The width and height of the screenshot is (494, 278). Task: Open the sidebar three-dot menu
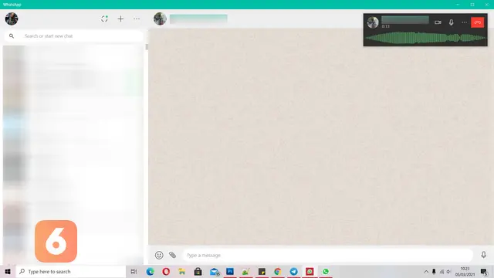click(x=137, y=19)
